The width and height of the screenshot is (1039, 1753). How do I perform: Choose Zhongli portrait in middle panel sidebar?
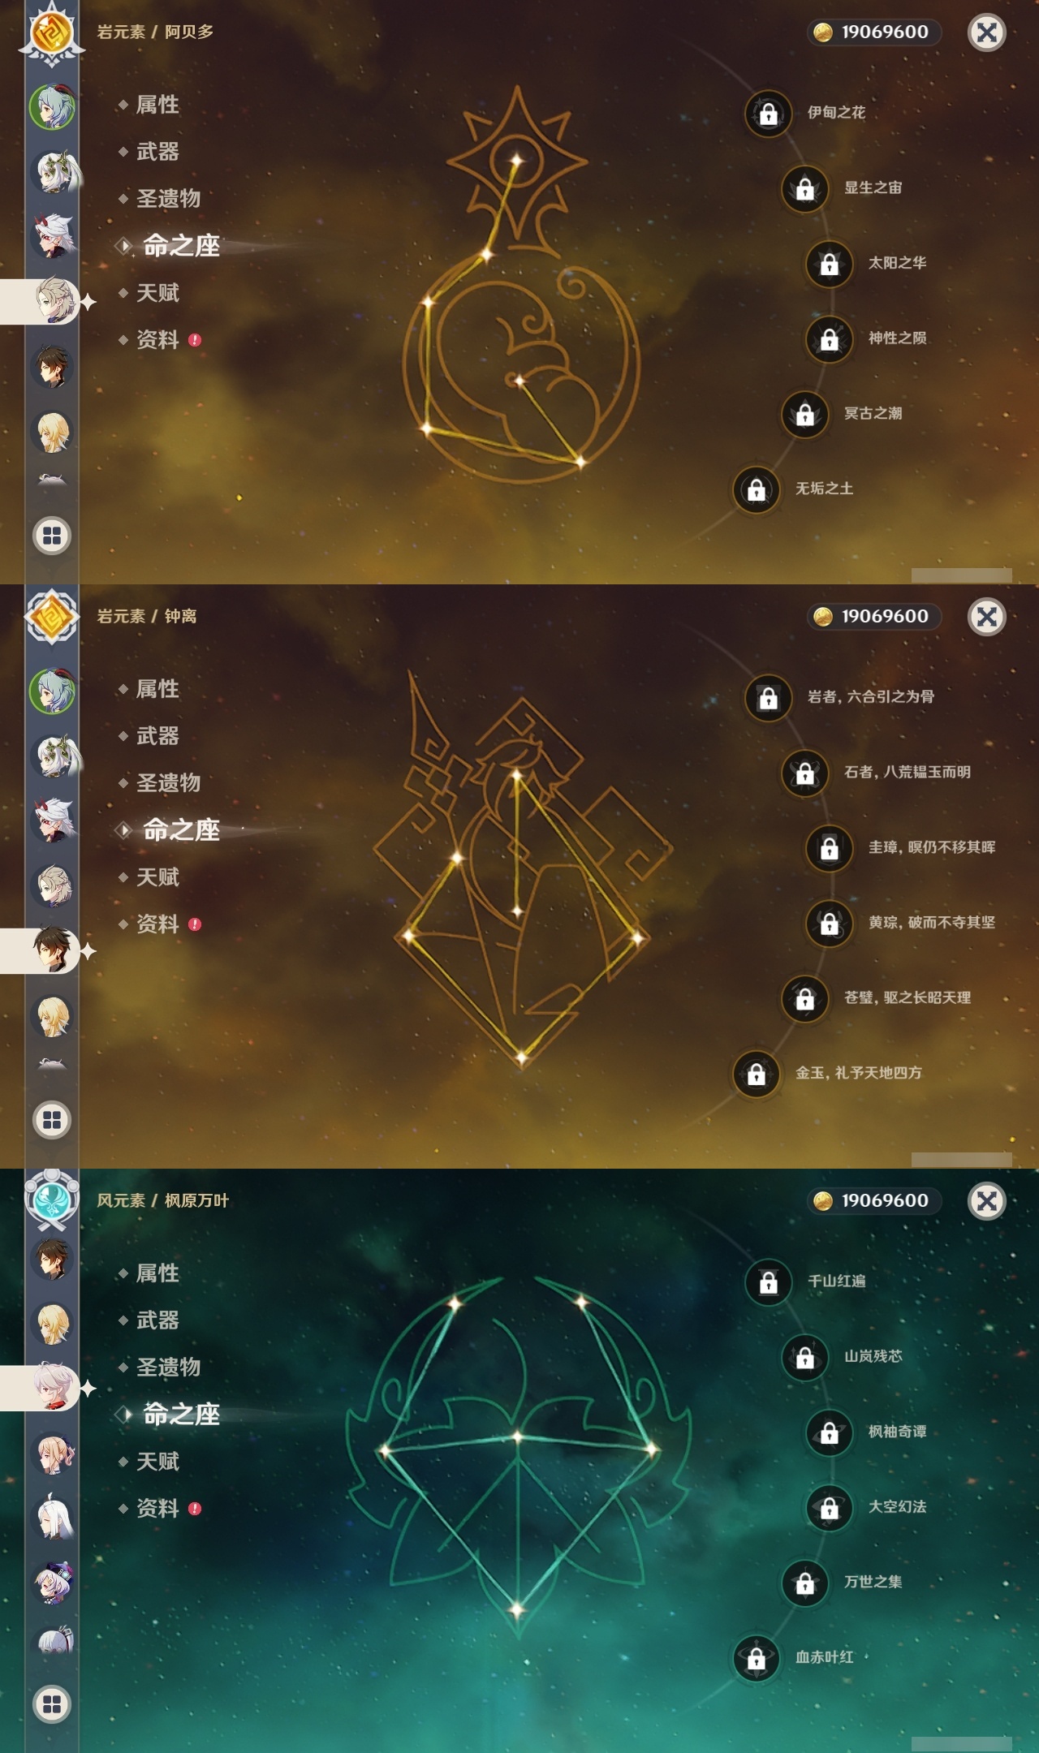pos(53,950)
